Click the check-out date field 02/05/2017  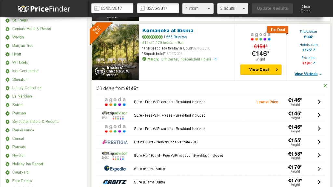pos(158,8)
